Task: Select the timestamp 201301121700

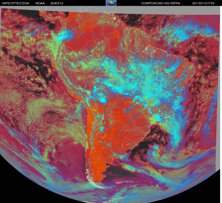Action: [203, 3]
